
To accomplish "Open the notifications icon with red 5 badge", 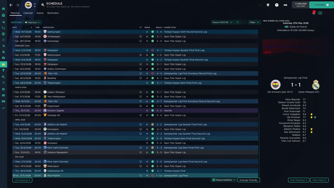I will (x=314, y=13).
